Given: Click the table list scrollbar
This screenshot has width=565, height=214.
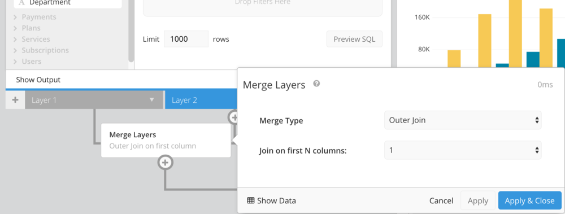Looking at the screenshot, I should (x=131, y=30).
